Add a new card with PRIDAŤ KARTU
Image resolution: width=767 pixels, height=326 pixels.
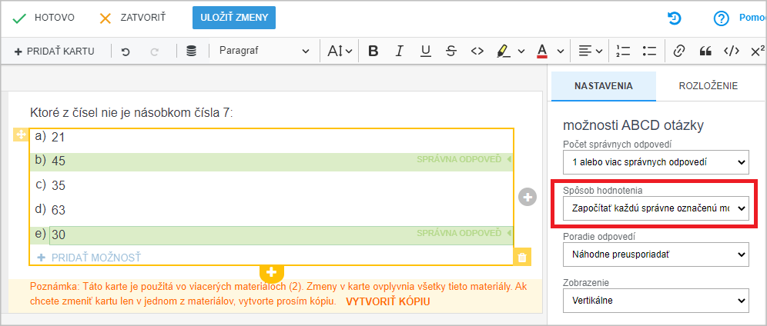[x=55, y=52]
